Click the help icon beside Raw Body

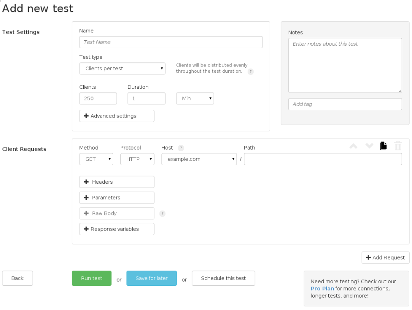(162, 214)
